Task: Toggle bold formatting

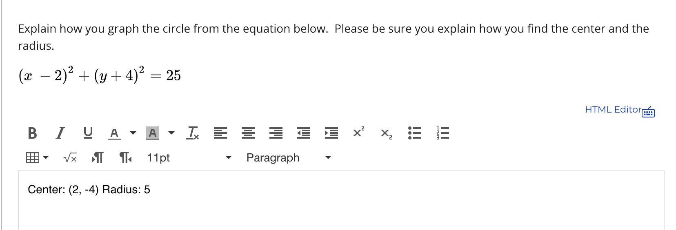Action: (x=32, y=133)
